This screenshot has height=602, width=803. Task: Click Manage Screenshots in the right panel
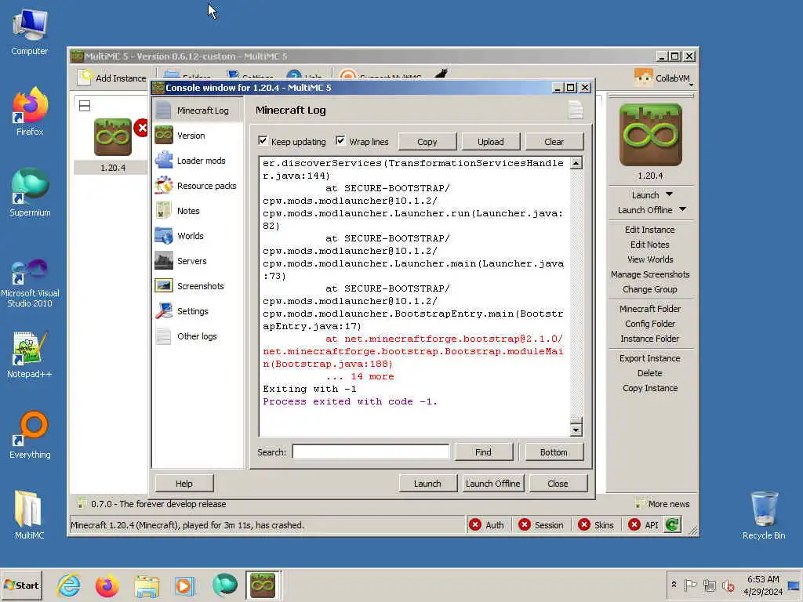point(650,274)
